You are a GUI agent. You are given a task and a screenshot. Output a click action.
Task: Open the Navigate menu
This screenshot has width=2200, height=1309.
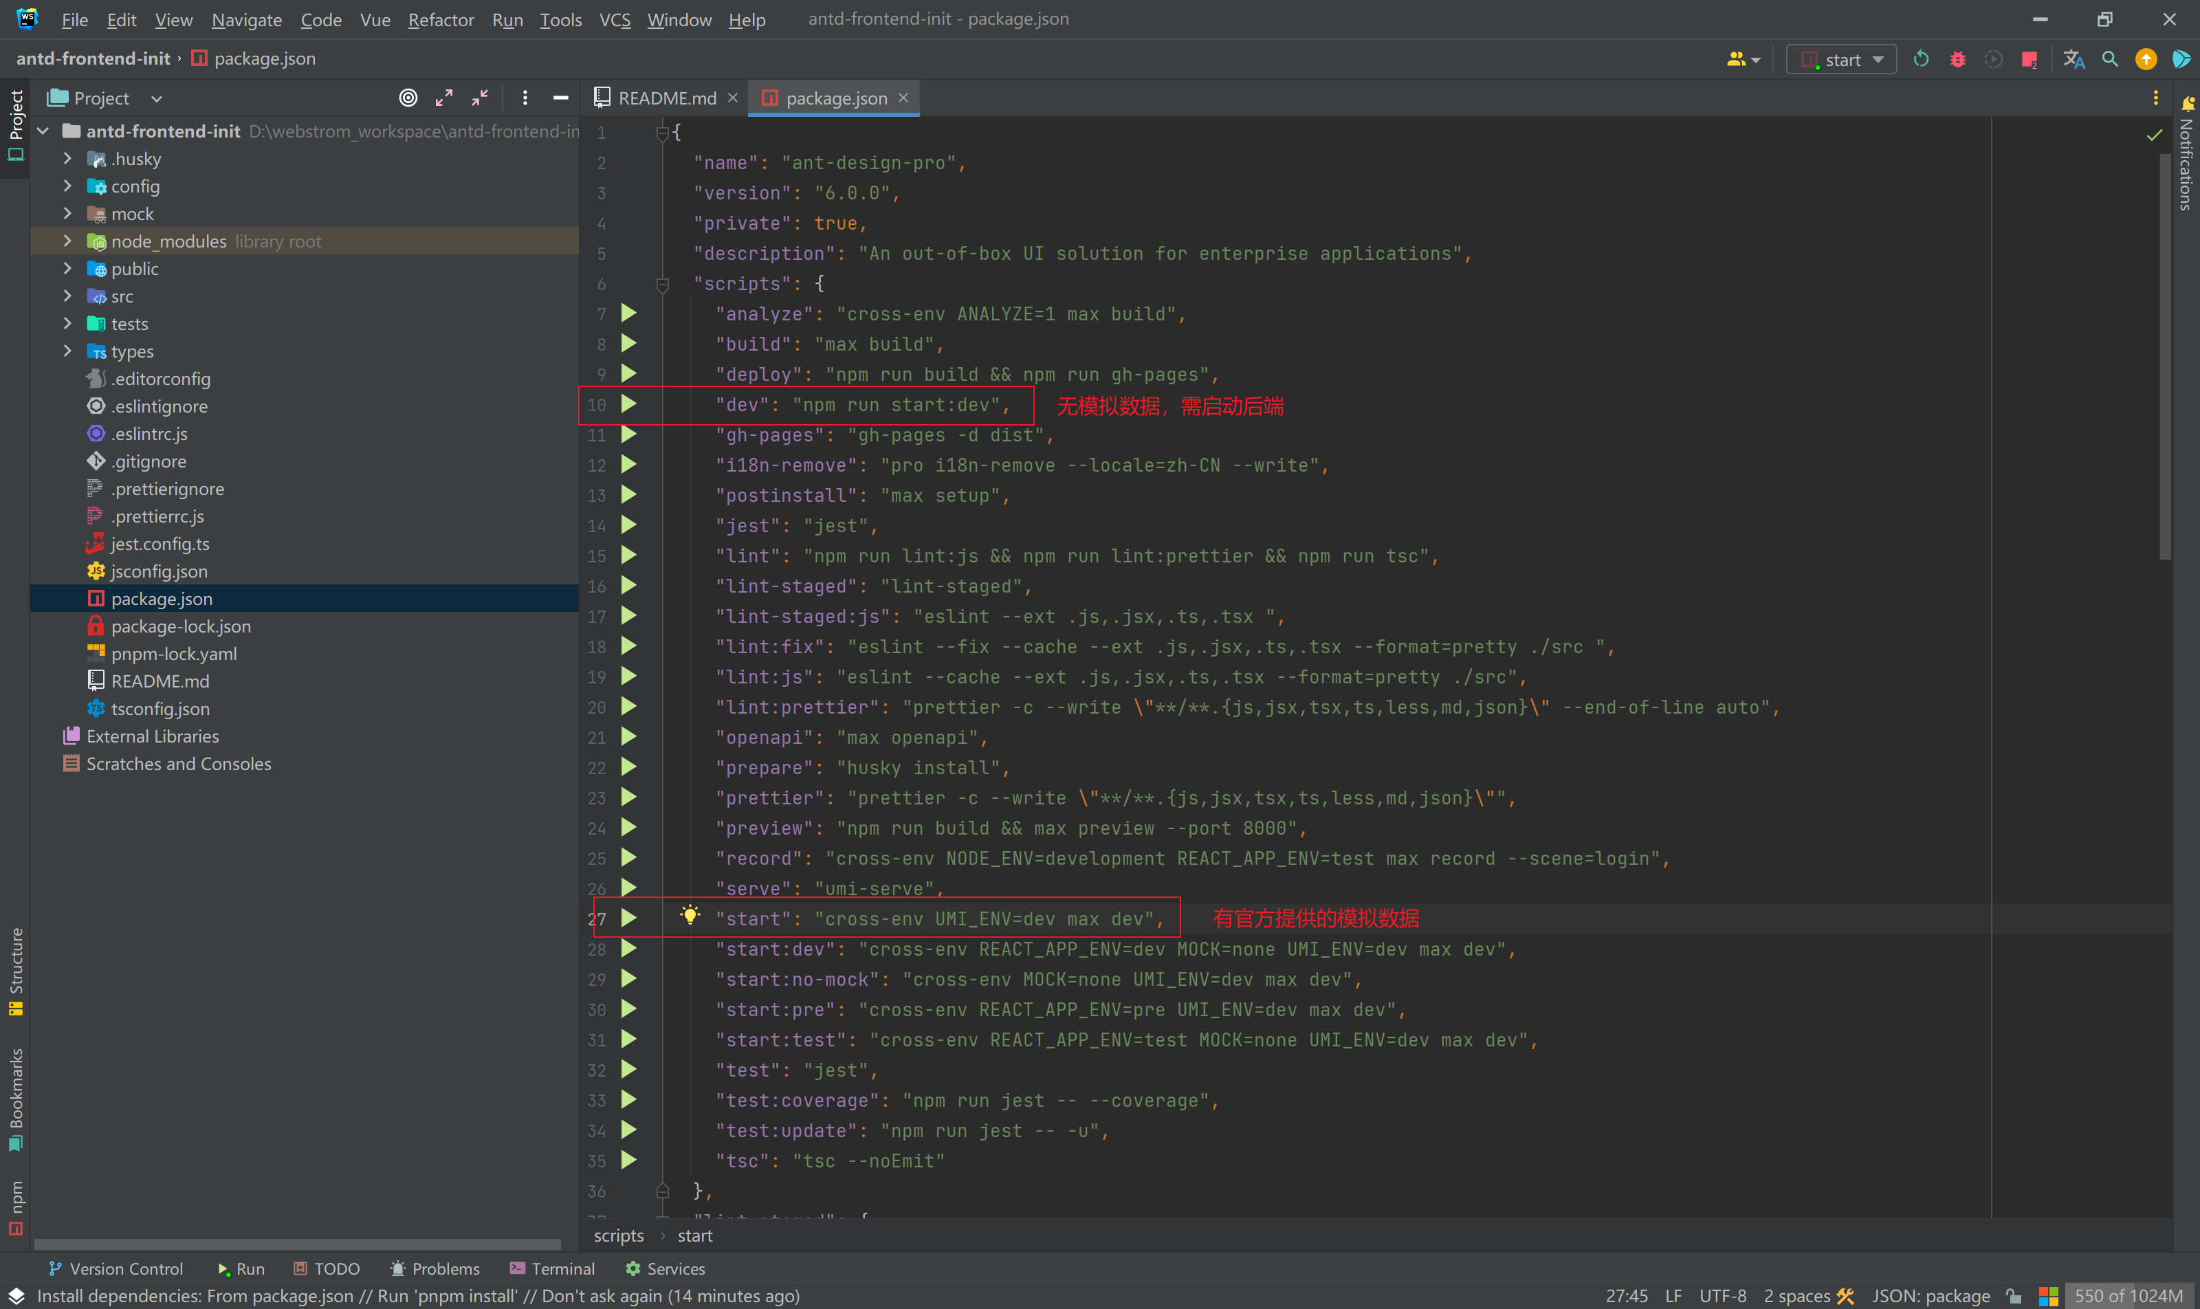(x=247, y=19)
